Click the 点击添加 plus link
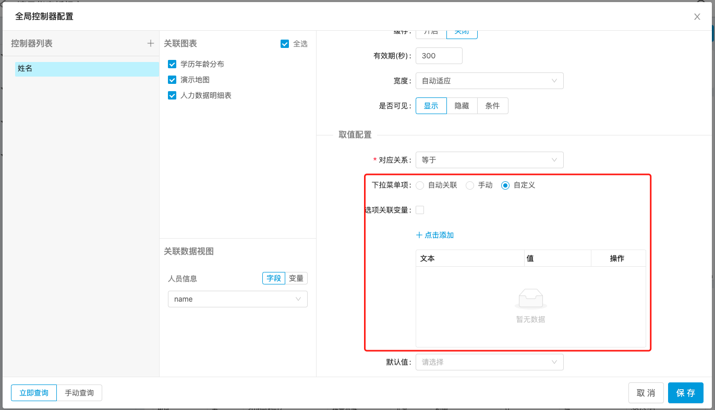 tap(435, 235)
